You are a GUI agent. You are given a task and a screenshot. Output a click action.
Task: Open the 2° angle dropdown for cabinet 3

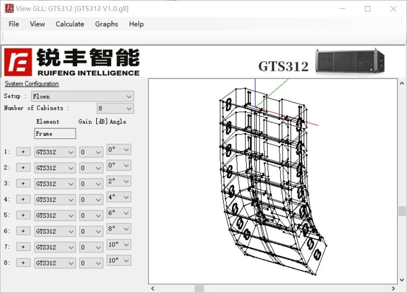tap(119, 181)
